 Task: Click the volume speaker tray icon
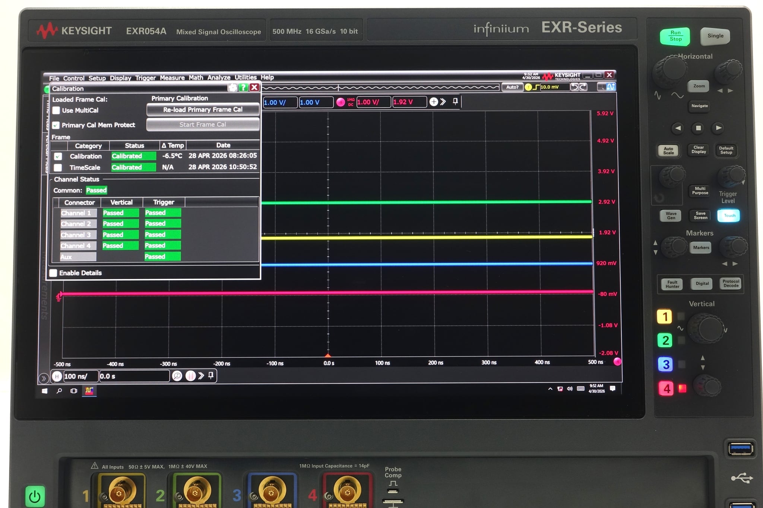[x=570, y=389]
